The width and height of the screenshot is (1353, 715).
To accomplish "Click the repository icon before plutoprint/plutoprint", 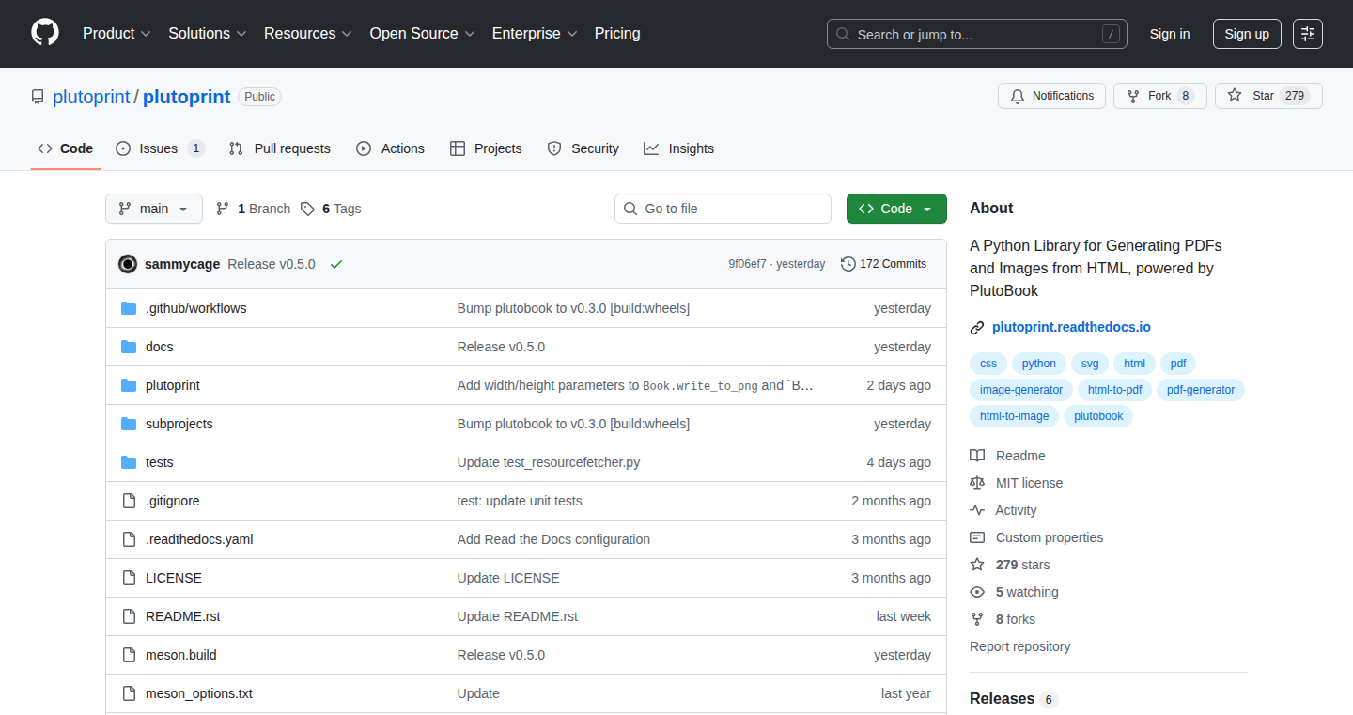I will pos(38,97).
